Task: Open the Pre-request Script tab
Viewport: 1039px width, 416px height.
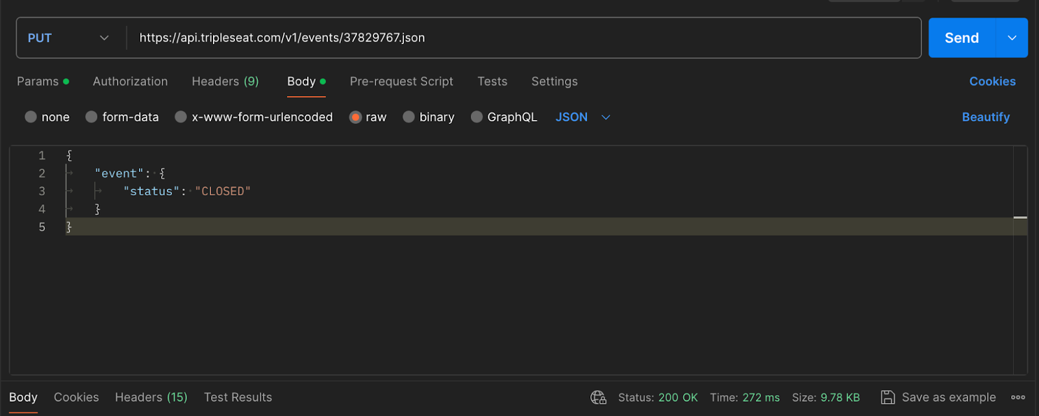Action: [401, 81]
